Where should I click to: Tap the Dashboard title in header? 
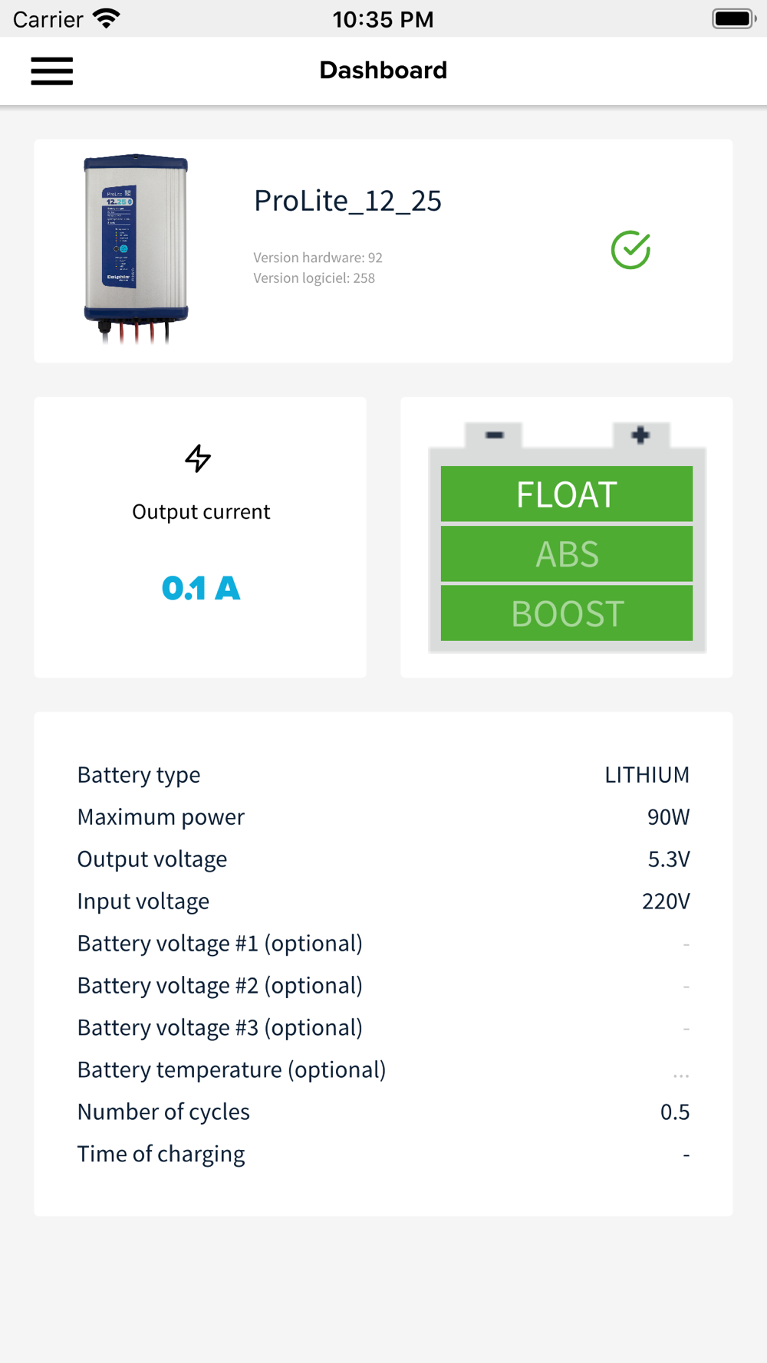(x=383, y=71)
